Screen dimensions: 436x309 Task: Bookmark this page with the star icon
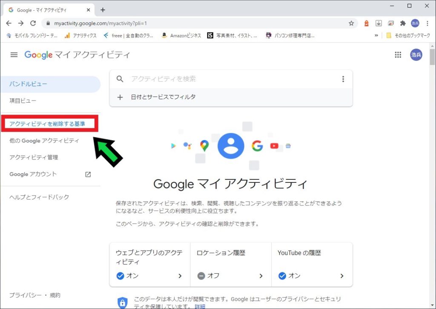point(351,23)
